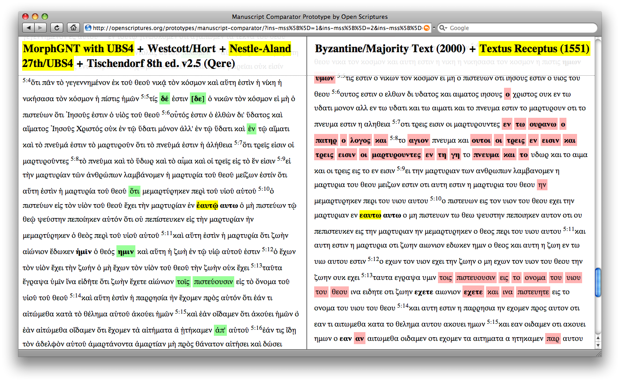Click pink 'αγιον' in the right pane
The image size is (620, 382).
pos(418,139)
